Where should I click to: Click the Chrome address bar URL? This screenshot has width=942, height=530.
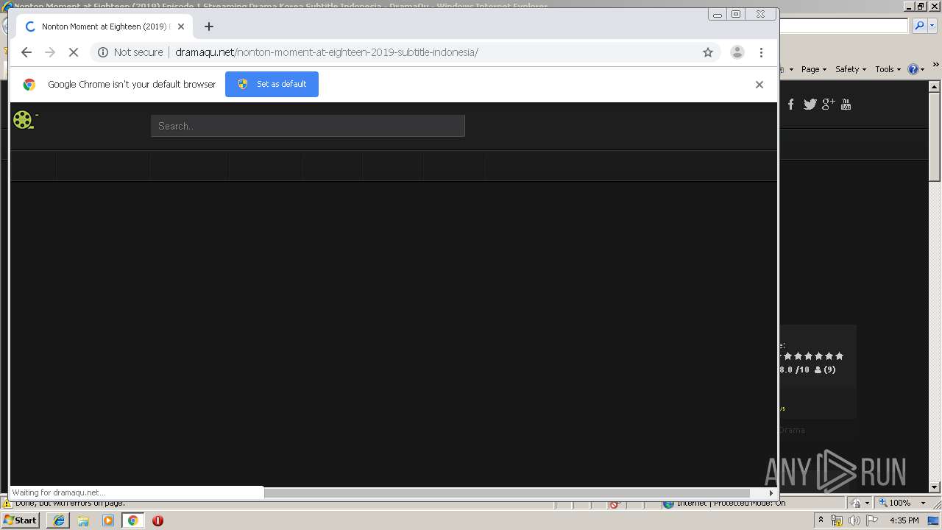[327, 52]
